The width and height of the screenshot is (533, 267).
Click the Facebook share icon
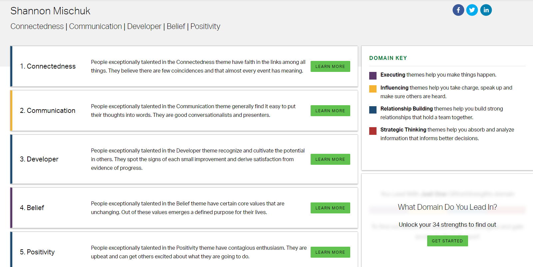[458, 10]
